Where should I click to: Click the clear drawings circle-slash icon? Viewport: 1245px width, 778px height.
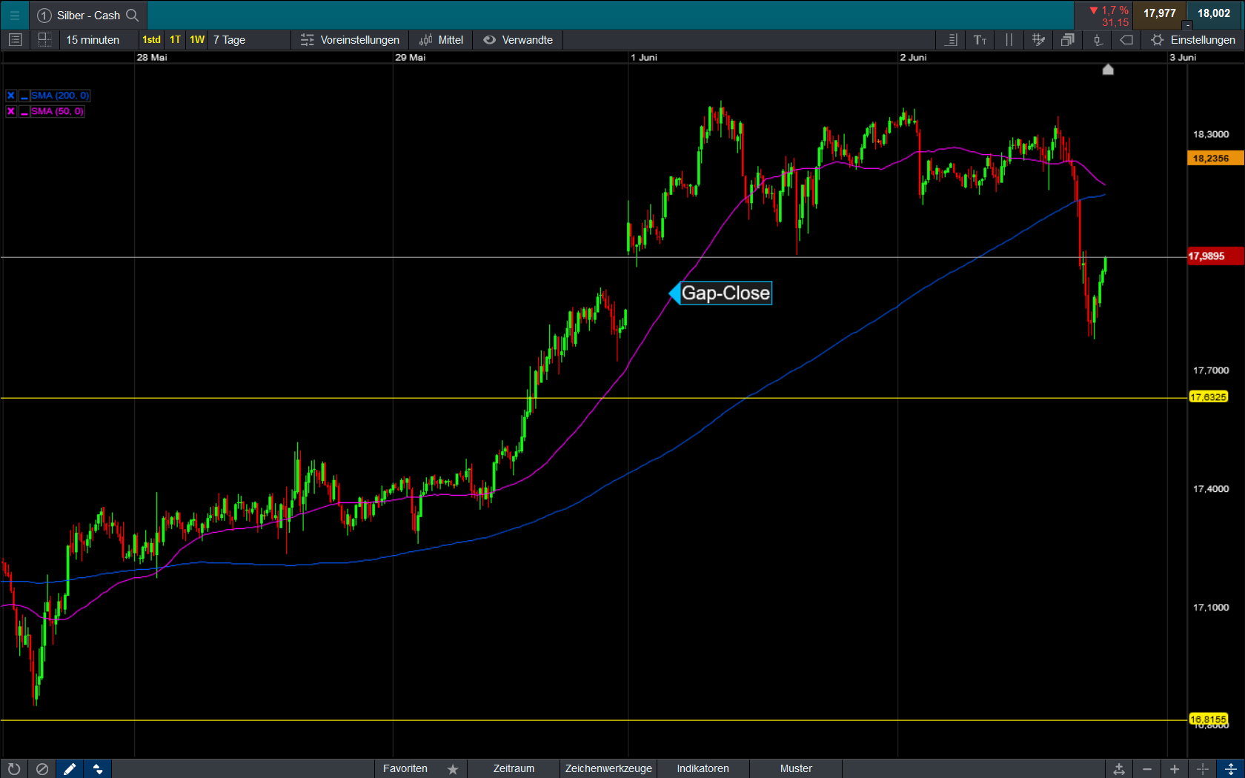[42, 769]
